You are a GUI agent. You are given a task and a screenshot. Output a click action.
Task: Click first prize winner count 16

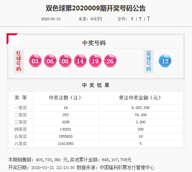click(66, 108)
